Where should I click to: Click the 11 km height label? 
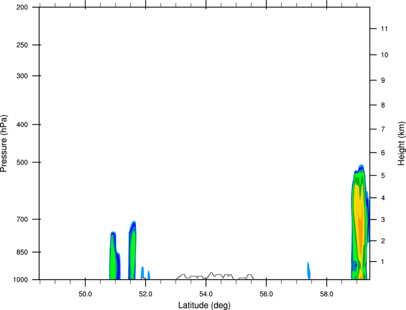(385, 29)
